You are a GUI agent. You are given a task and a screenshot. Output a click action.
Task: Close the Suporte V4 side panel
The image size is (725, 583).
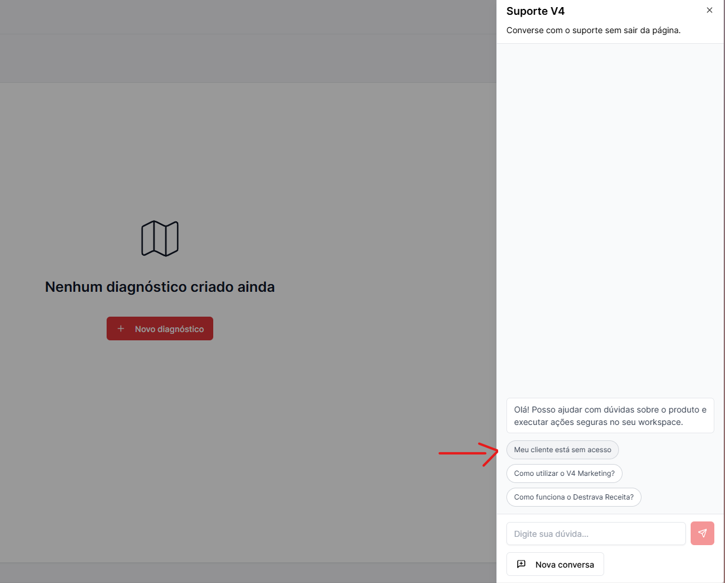[710, 10]
